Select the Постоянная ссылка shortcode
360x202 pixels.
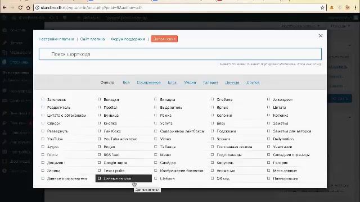235,147
